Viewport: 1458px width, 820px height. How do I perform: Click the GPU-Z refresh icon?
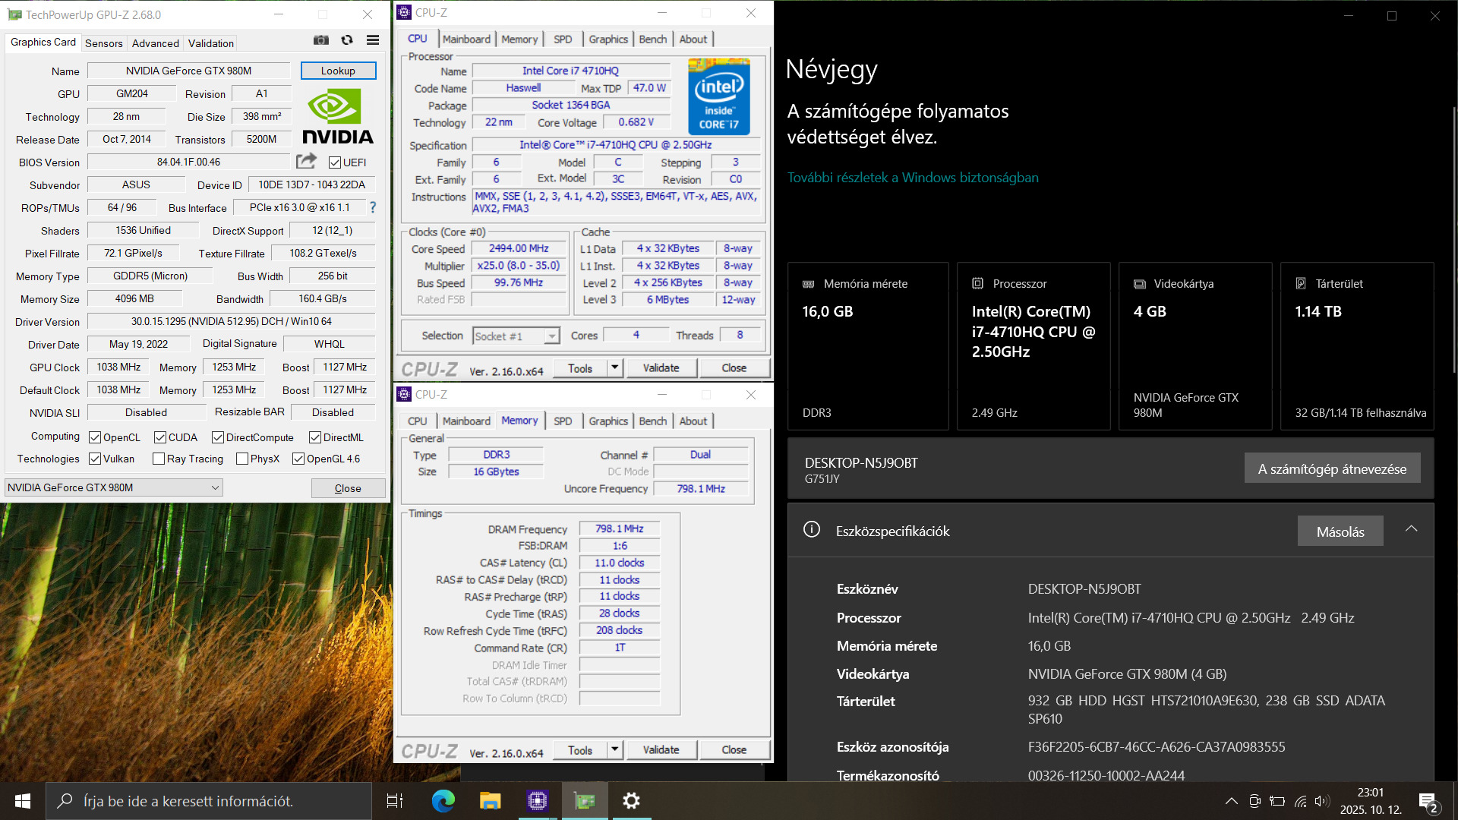click(347, 40)
